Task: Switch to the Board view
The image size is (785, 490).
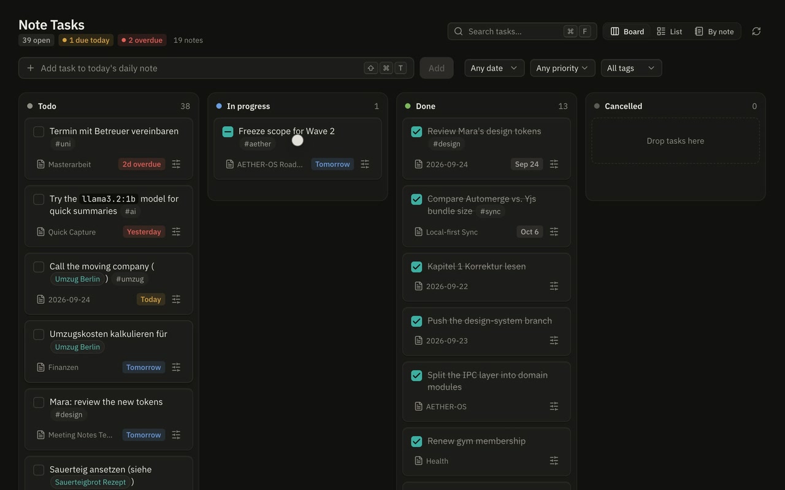Action: [627, 31]
